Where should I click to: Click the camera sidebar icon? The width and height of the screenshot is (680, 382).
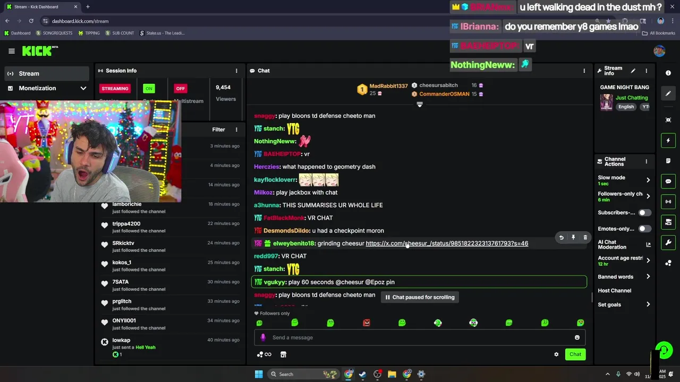[668, 222]
